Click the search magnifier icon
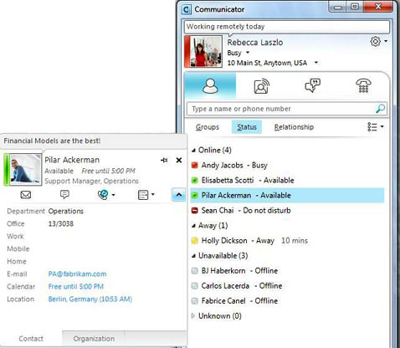Screen dimensions: 400x348 pyautogui.click(x=381, y=109)
